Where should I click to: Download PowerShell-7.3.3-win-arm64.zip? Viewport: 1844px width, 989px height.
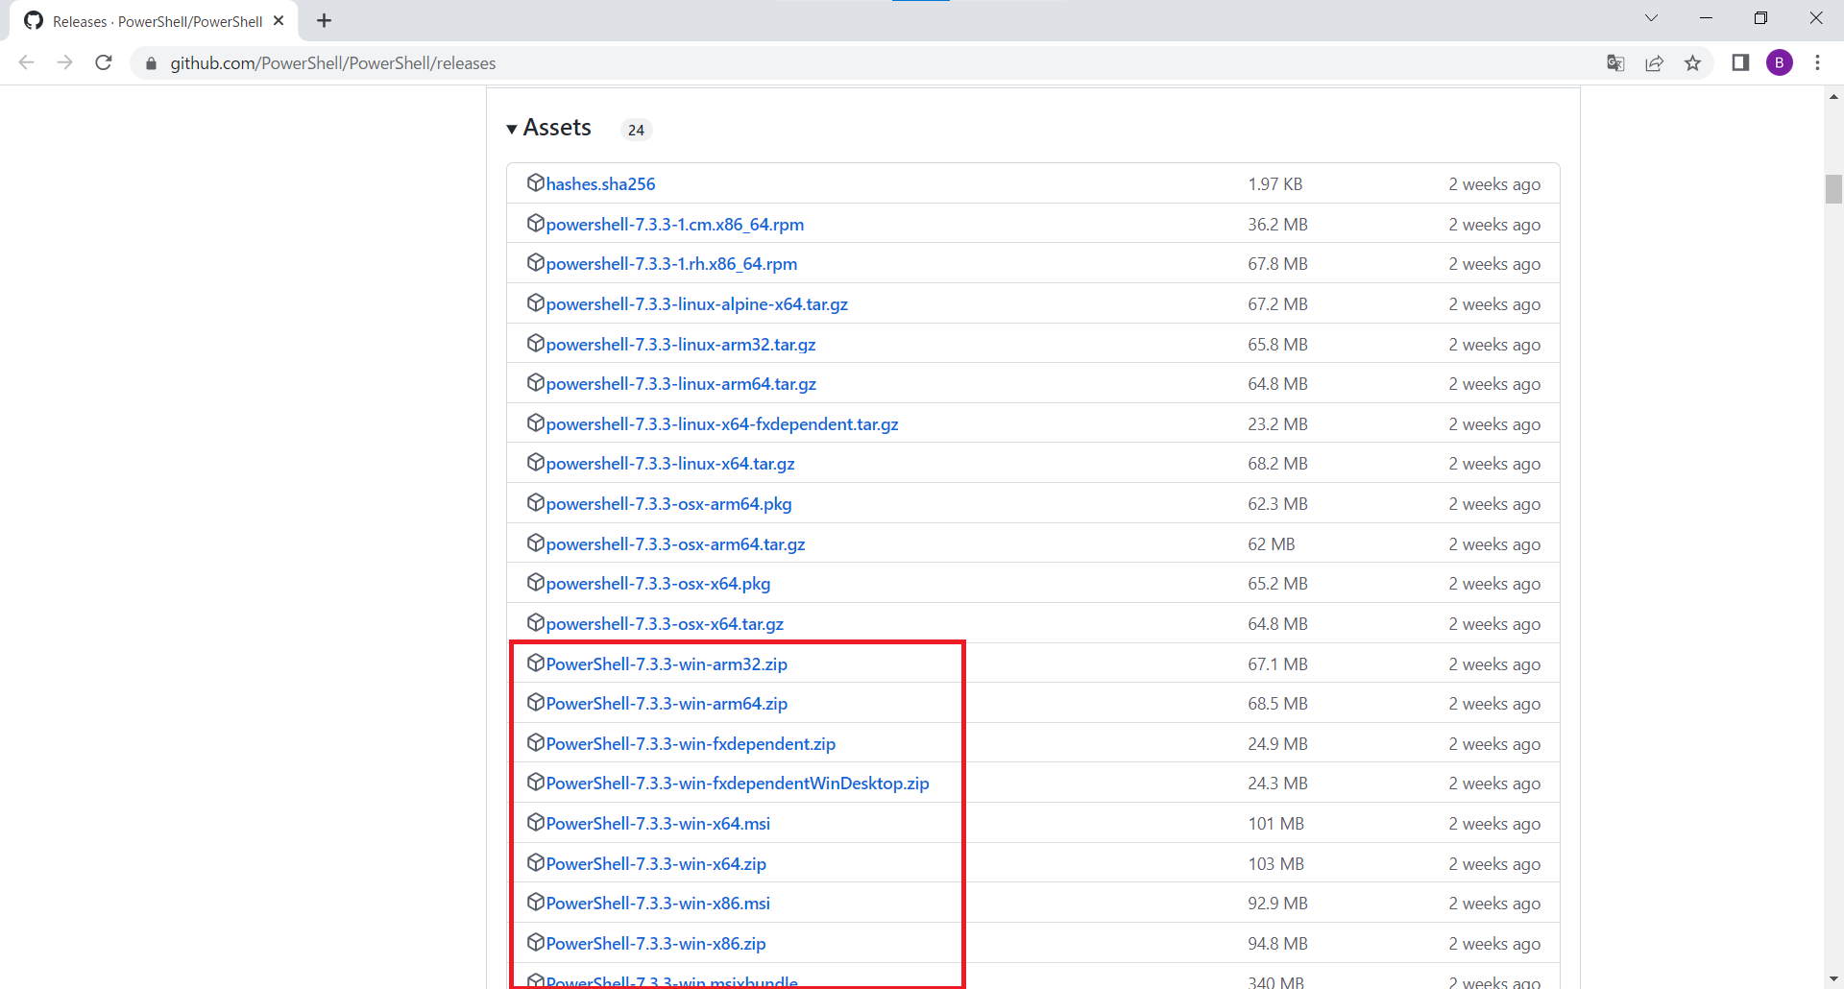(667, 704)
